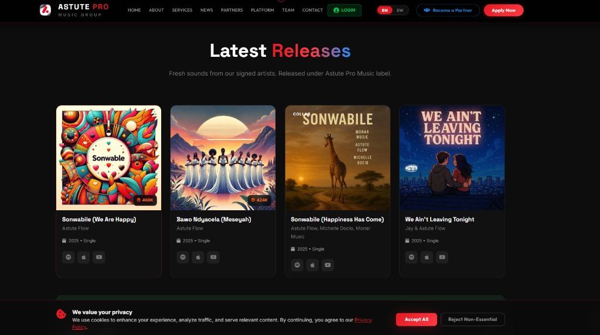Click title "Sonwabile (Happiness Has Come)"

[x=337, y=220]
